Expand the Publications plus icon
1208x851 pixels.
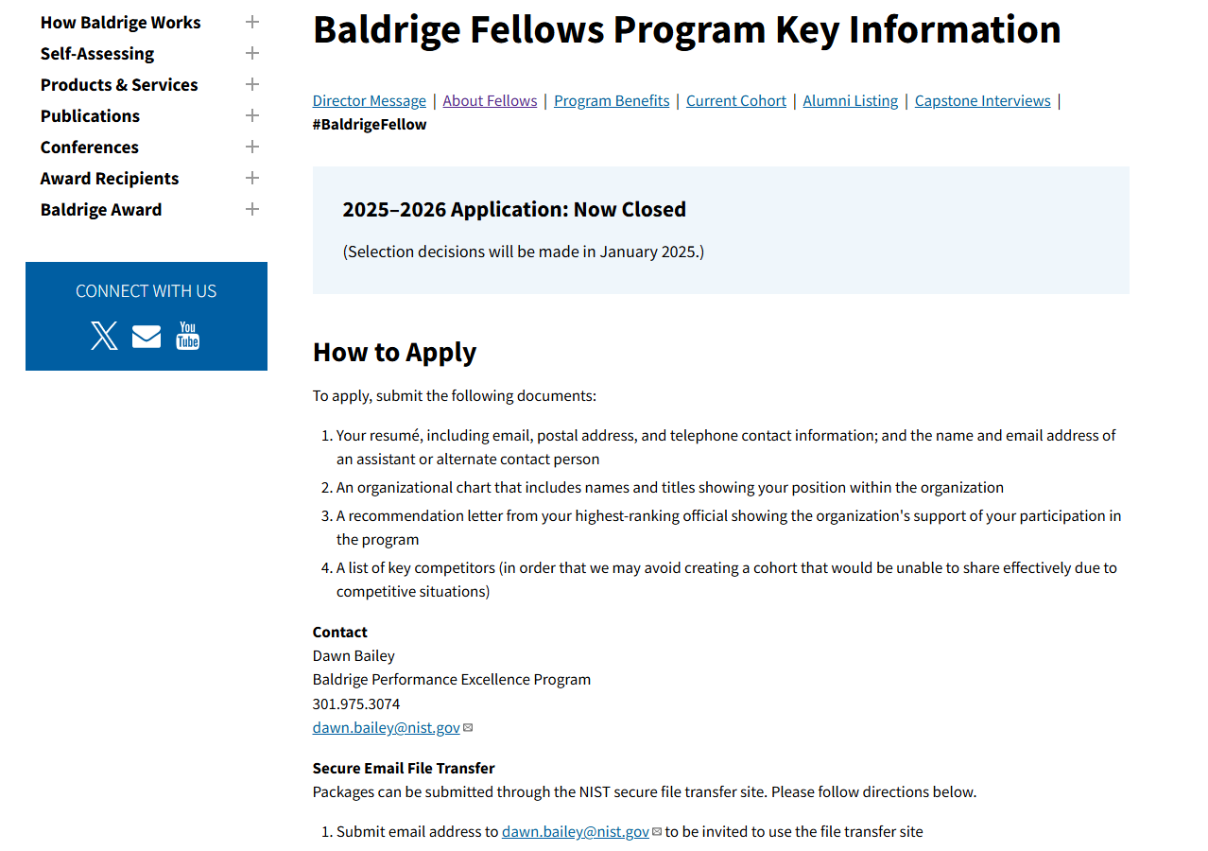252,115
